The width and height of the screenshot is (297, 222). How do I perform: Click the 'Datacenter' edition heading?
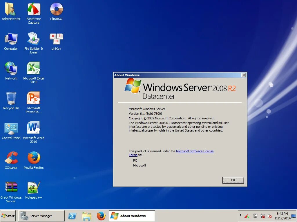tap(159, 97)
